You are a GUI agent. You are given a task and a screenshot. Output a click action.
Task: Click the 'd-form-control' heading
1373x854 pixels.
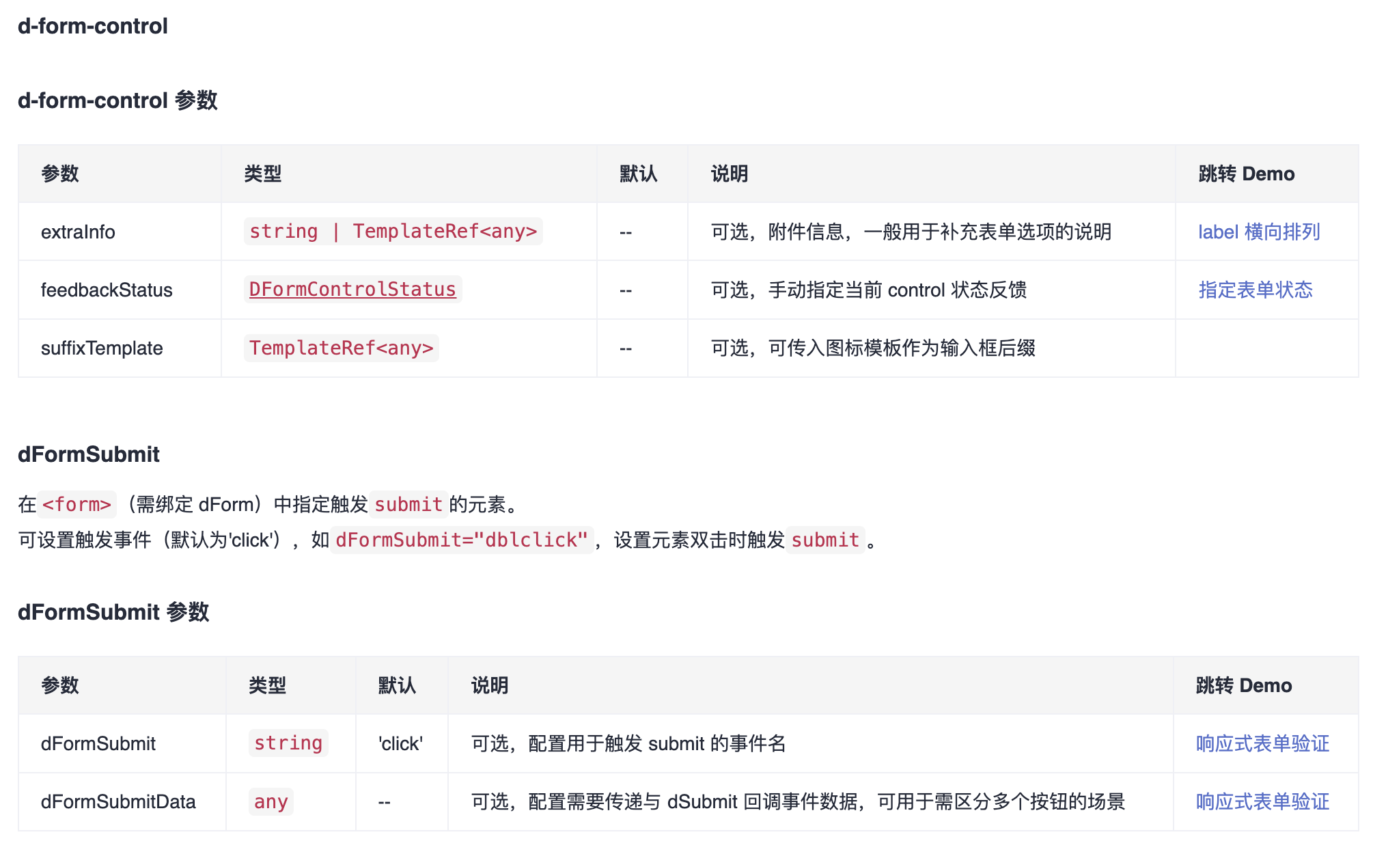pos(92,26)
